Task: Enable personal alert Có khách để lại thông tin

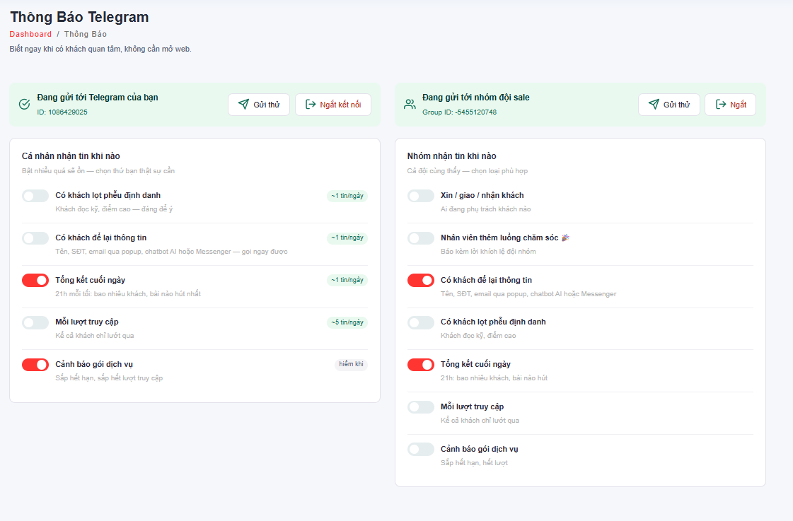Action: pyautogui.click(x=35, y=238)
